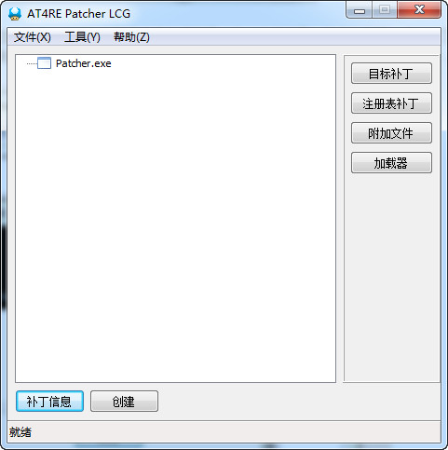This screenshot has width=448, height=450.
Task: Open the 帮助(Z) menu
Action: 131,37
